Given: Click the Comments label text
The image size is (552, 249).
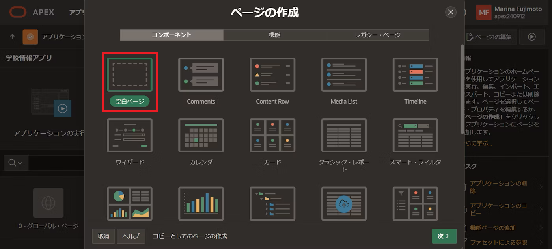Looking at the screenshot, I should click(201, 101).
